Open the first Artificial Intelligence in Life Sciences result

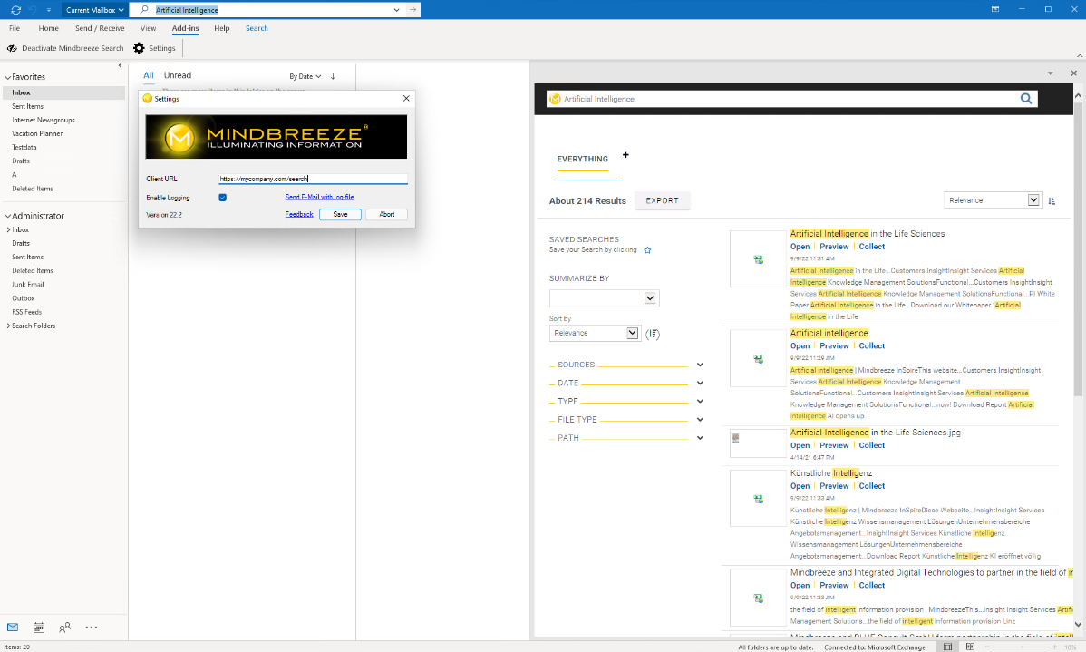click(x=800, y=247)
